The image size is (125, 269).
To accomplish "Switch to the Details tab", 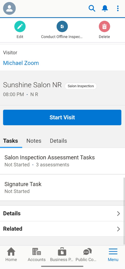I will click(58, 141).
